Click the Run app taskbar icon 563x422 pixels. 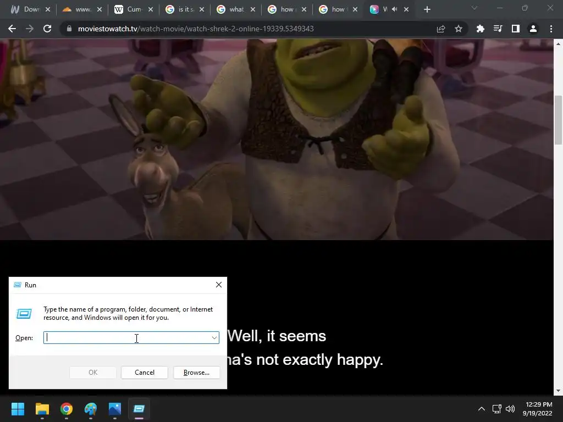[139, 409]
